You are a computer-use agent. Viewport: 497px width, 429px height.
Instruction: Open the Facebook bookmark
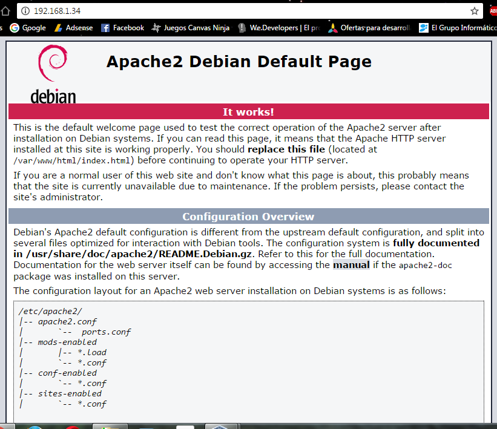click(122, 28)
